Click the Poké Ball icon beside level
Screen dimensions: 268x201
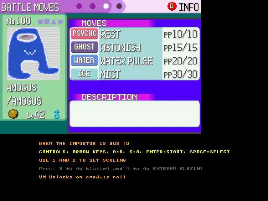pyautogui.click(x=13, y=114)
